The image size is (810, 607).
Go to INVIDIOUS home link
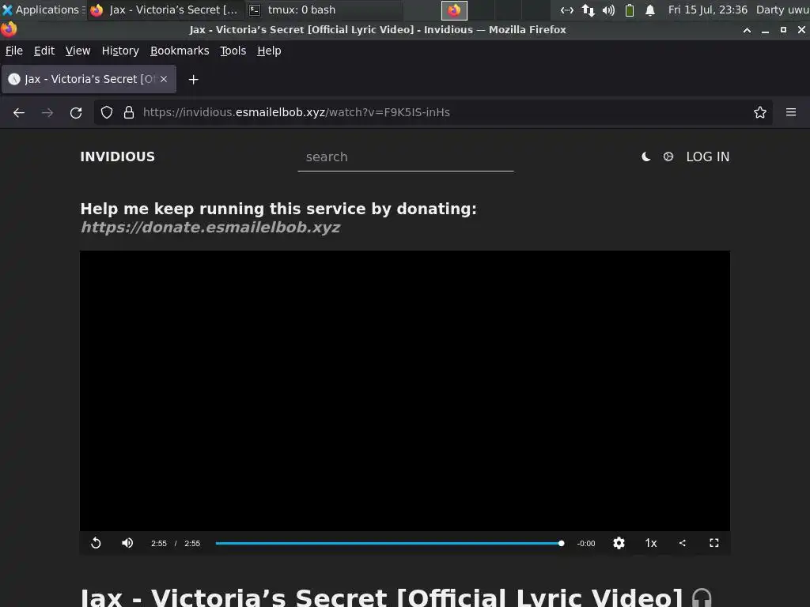pyautogui.click(x=117, y=157)
